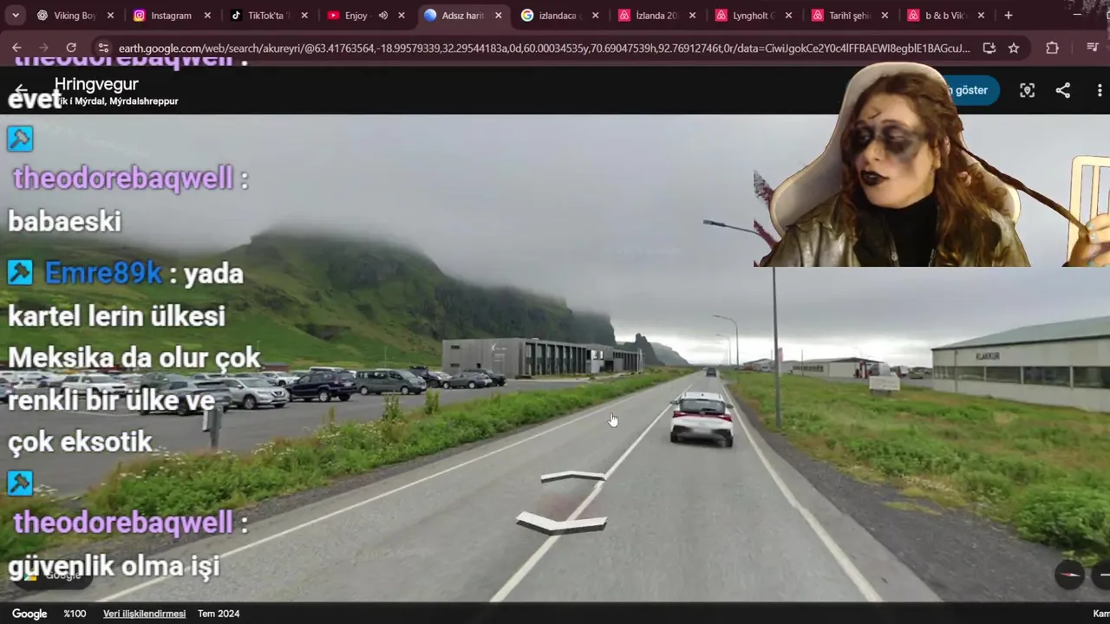
Task: Select the Adsız harita Google Earth tab
Action: point(462,16)
